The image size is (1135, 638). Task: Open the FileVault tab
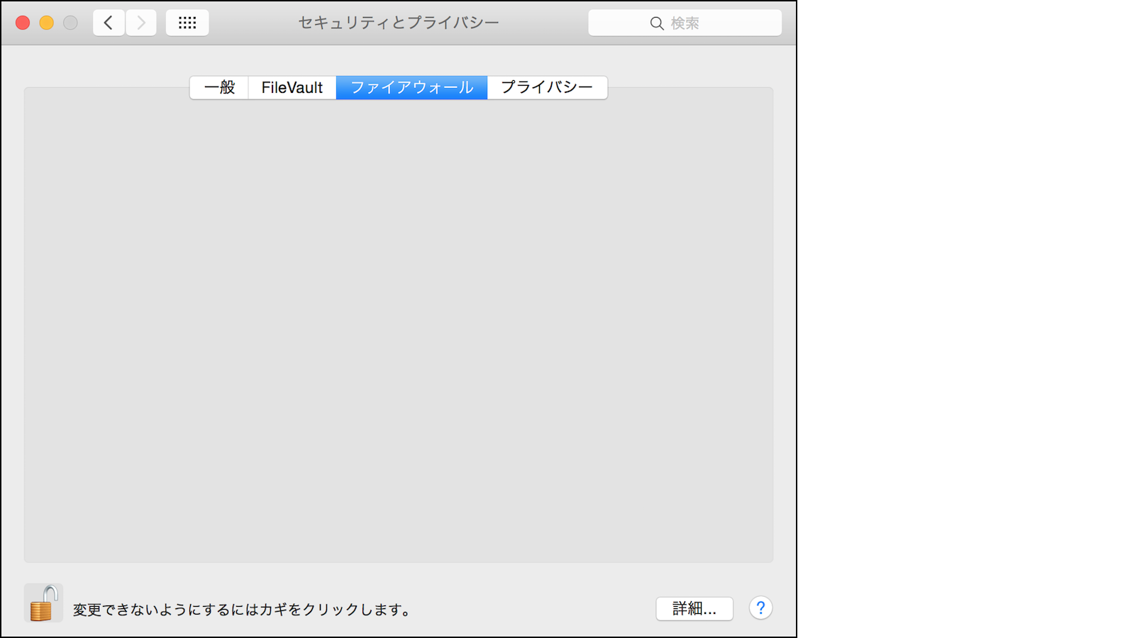click(292, 88)
